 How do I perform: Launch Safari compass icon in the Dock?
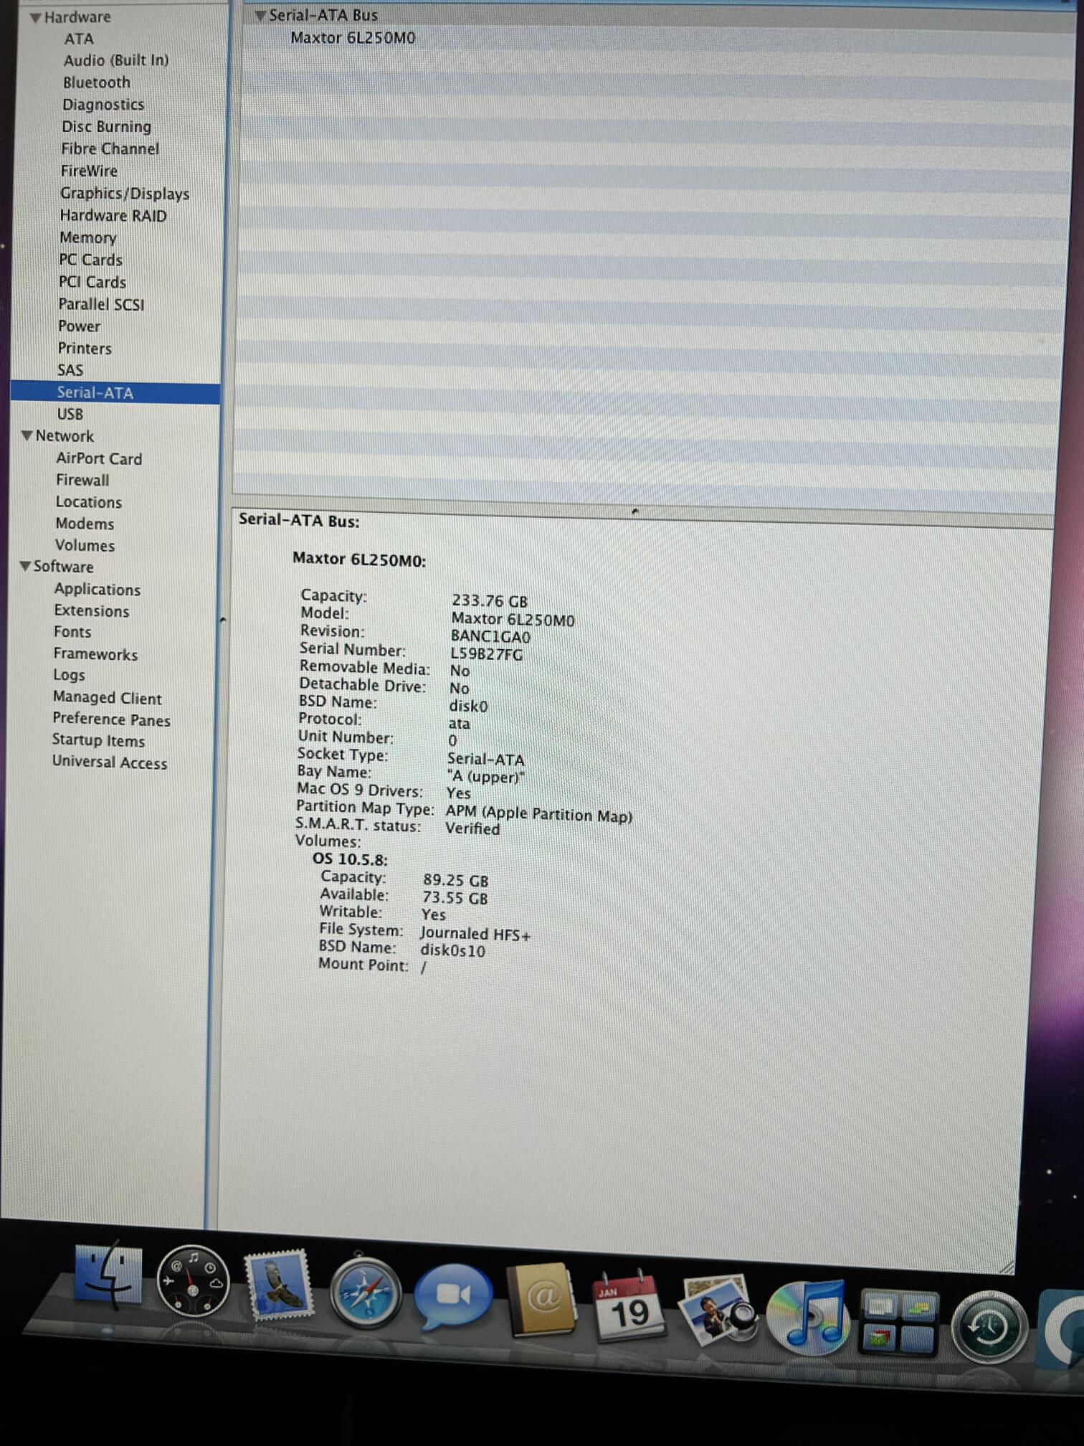pos(366,1292)
